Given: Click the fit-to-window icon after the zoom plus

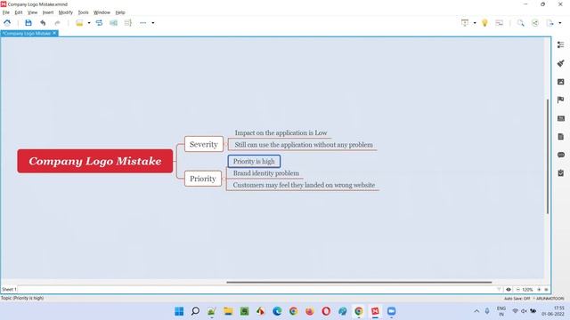Looking at the screenshot, I should point(546,290).
